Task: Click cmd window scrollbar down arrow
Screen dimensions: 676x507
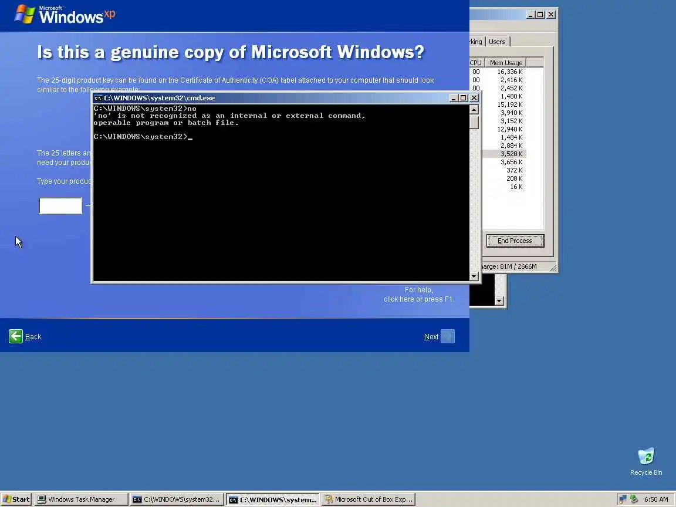Action: click(474, 276)
